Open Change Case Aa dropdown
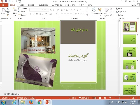The height and width of the screenshot is (105, 140). point(51,14)
